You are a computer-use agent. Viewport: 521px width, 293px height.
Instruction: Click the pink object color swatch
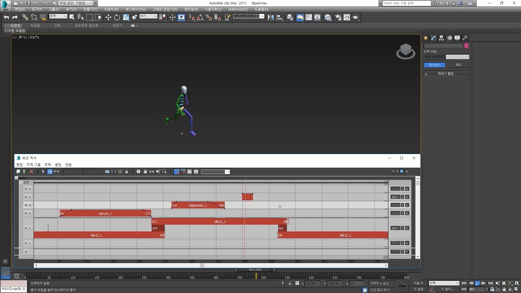pyautogui.click(x=466, y=46)
